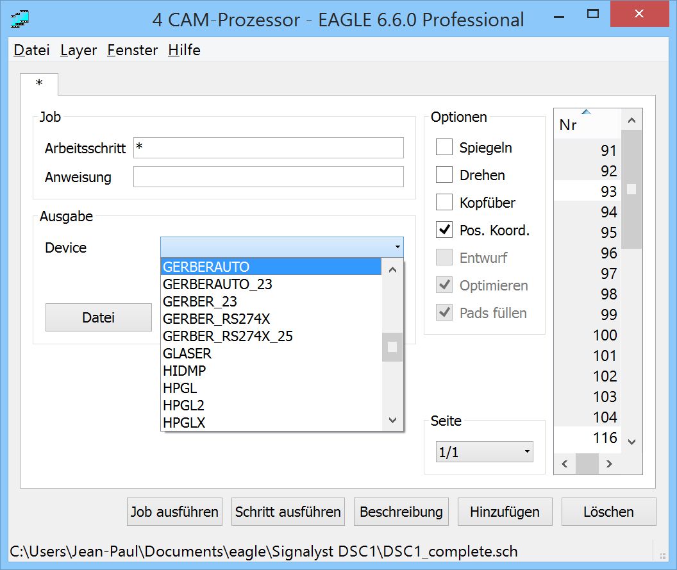Select layer number 104

click(x=587, y=417)
